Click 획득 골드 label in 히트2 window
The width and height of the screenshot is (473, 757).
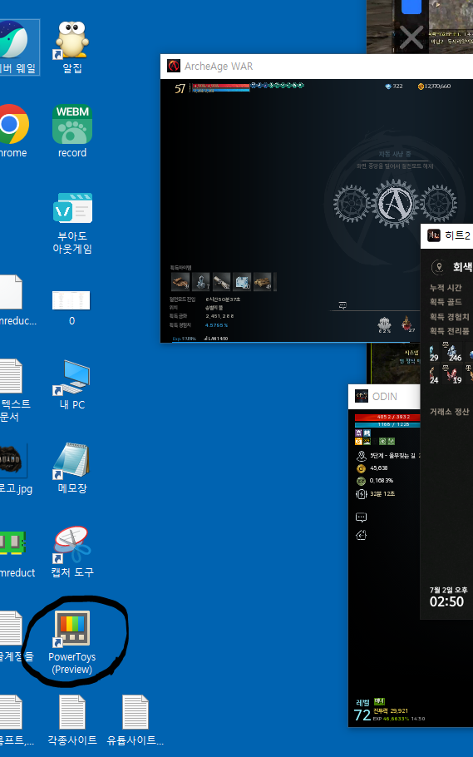click(x=446, y=302)
